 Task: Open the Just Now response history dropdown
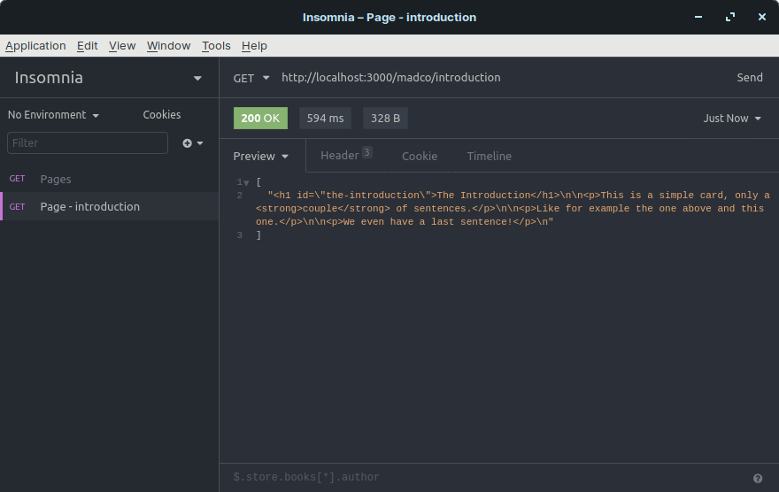(732, 119)
